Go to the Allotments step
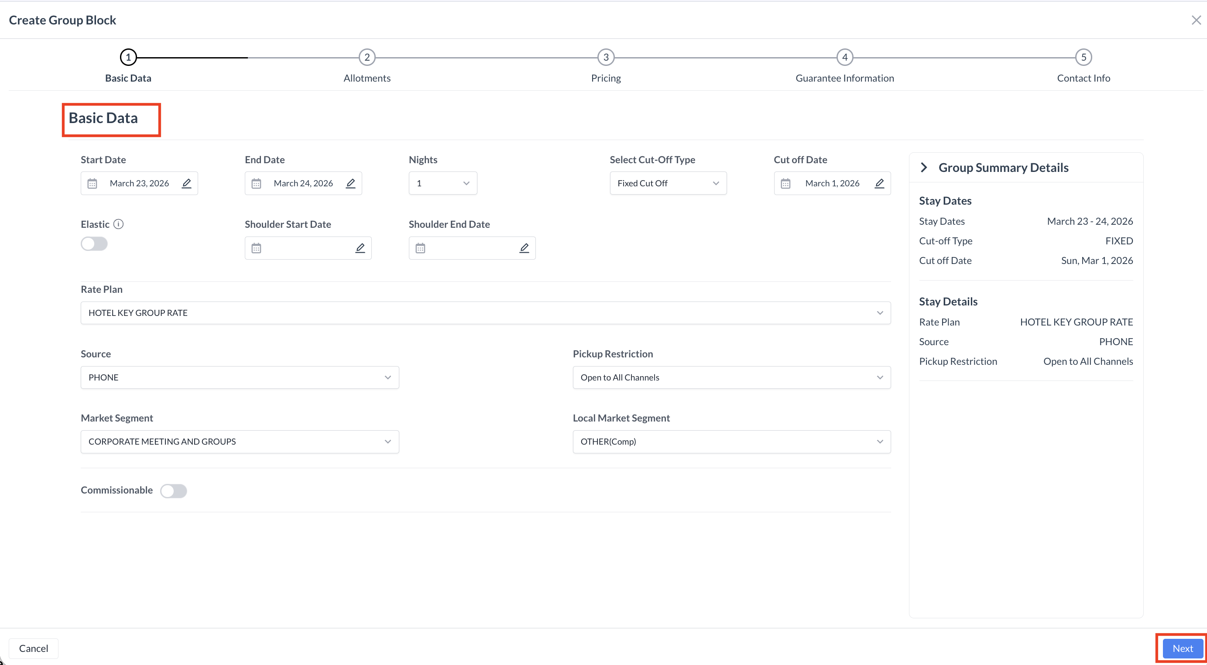 point(367,57)
